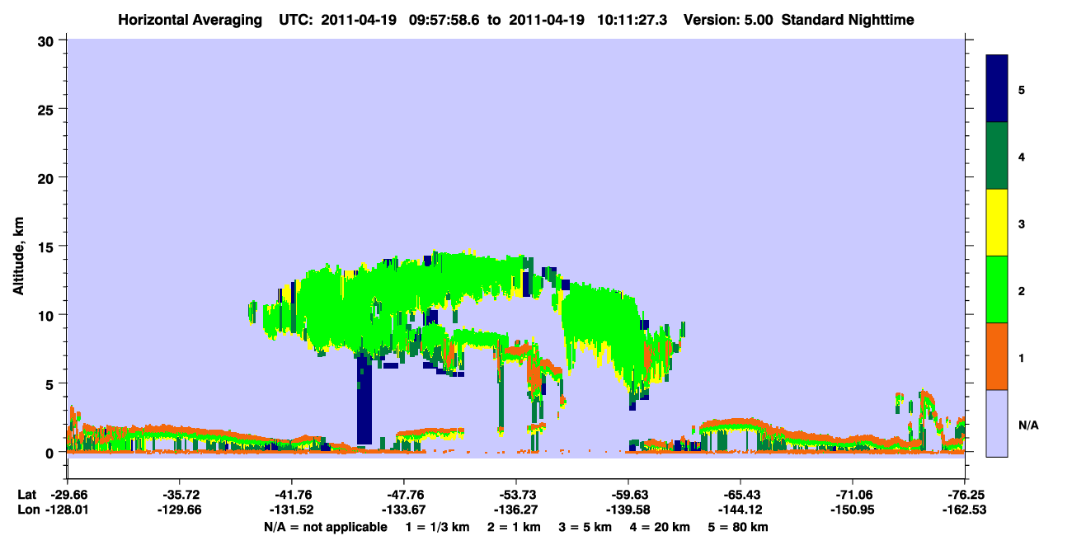Click the legend note '5 = 80 km'
The height and width of the screenshot is (550, 1072).
pos(739,527)
